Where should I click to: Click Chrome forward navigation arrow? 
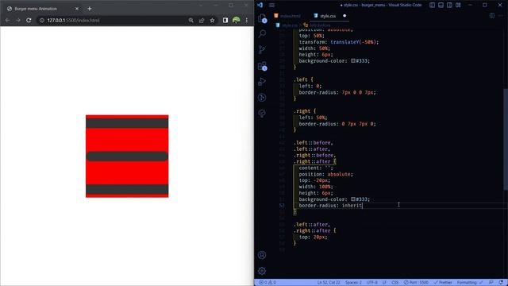point(18,20)
